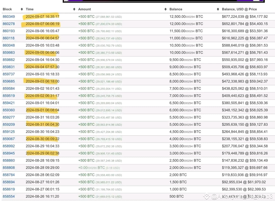The height and width of the screenshot is (202, 275).
Task: Open block 859125 link
Action: pyautogui.click(x=9, y=132)
